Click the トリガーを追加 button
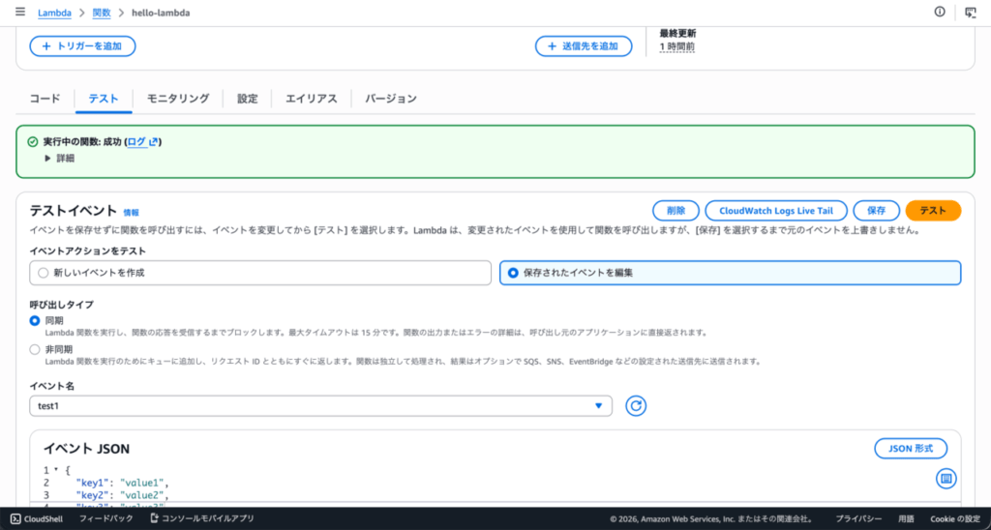This screenshot has width=991, height=530. tap(83, 46)
